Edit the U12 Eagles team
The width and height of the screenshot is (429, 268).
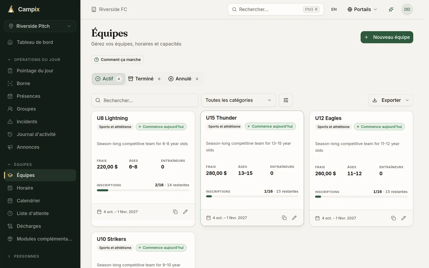404,218
